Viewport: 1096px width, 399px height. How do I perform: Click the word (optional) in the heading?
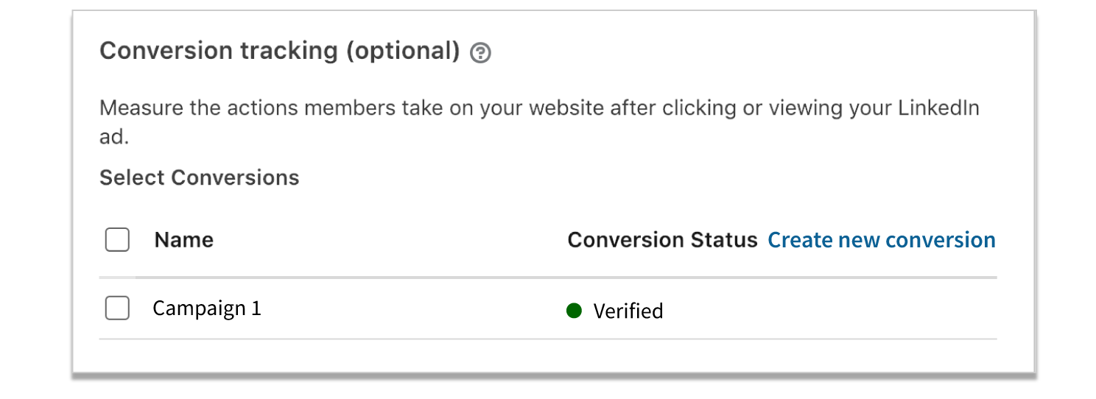click(x=403, y=51)
